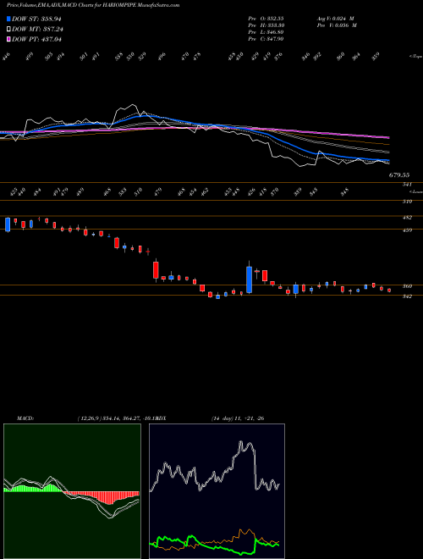423x559 pixels.
Task: Click the Pre V volume reading
Action: pyautogui.click(x=336, y=25)
